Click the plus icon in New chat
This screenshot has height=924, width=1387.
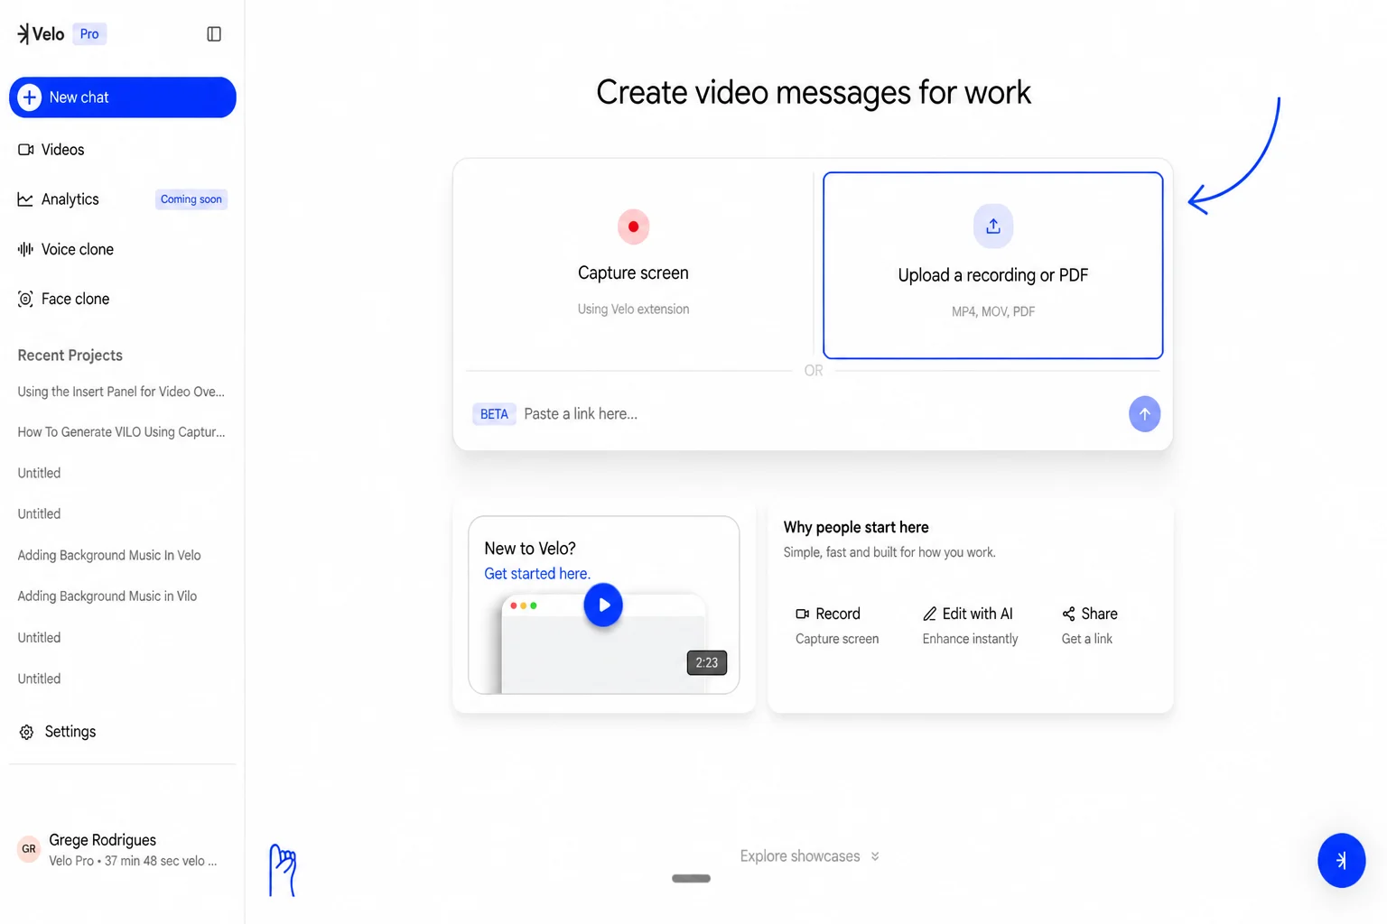(x=30, y=97)
